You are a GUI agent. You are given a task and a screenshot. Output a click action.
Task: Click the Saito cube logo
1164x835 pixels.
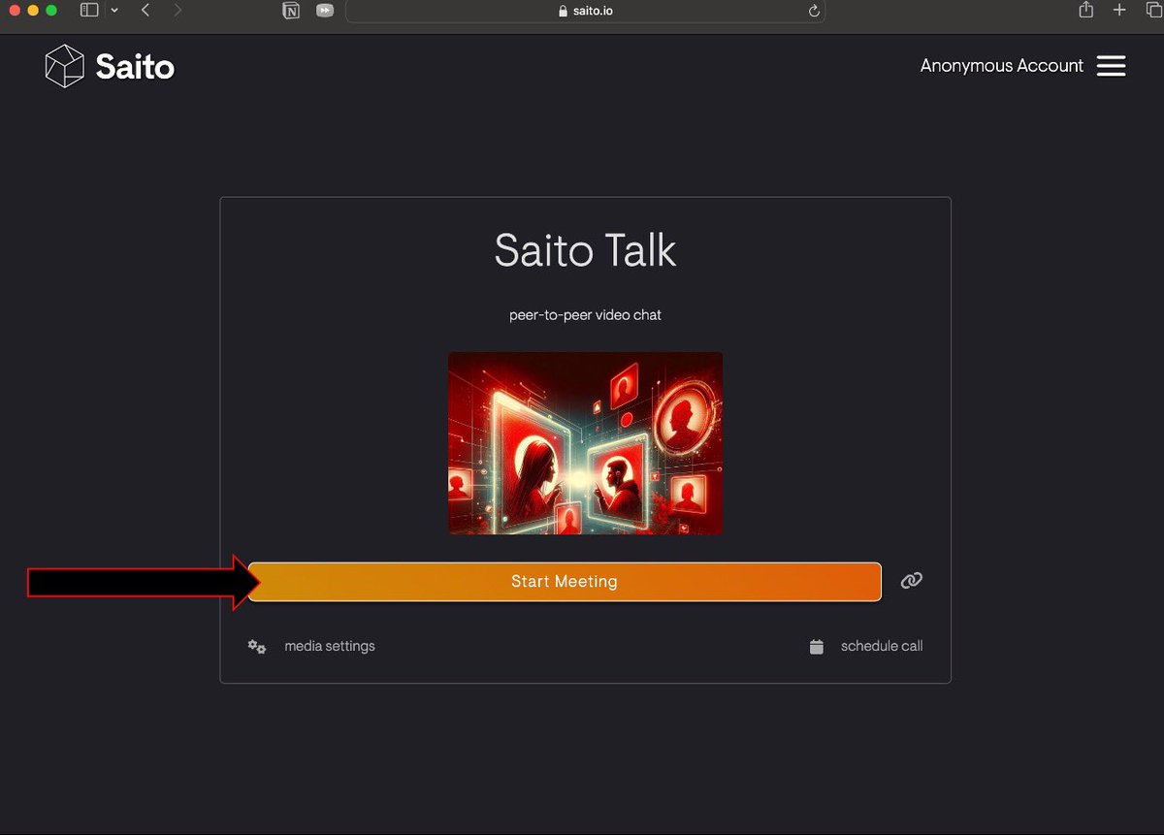(x=64, y=65)
